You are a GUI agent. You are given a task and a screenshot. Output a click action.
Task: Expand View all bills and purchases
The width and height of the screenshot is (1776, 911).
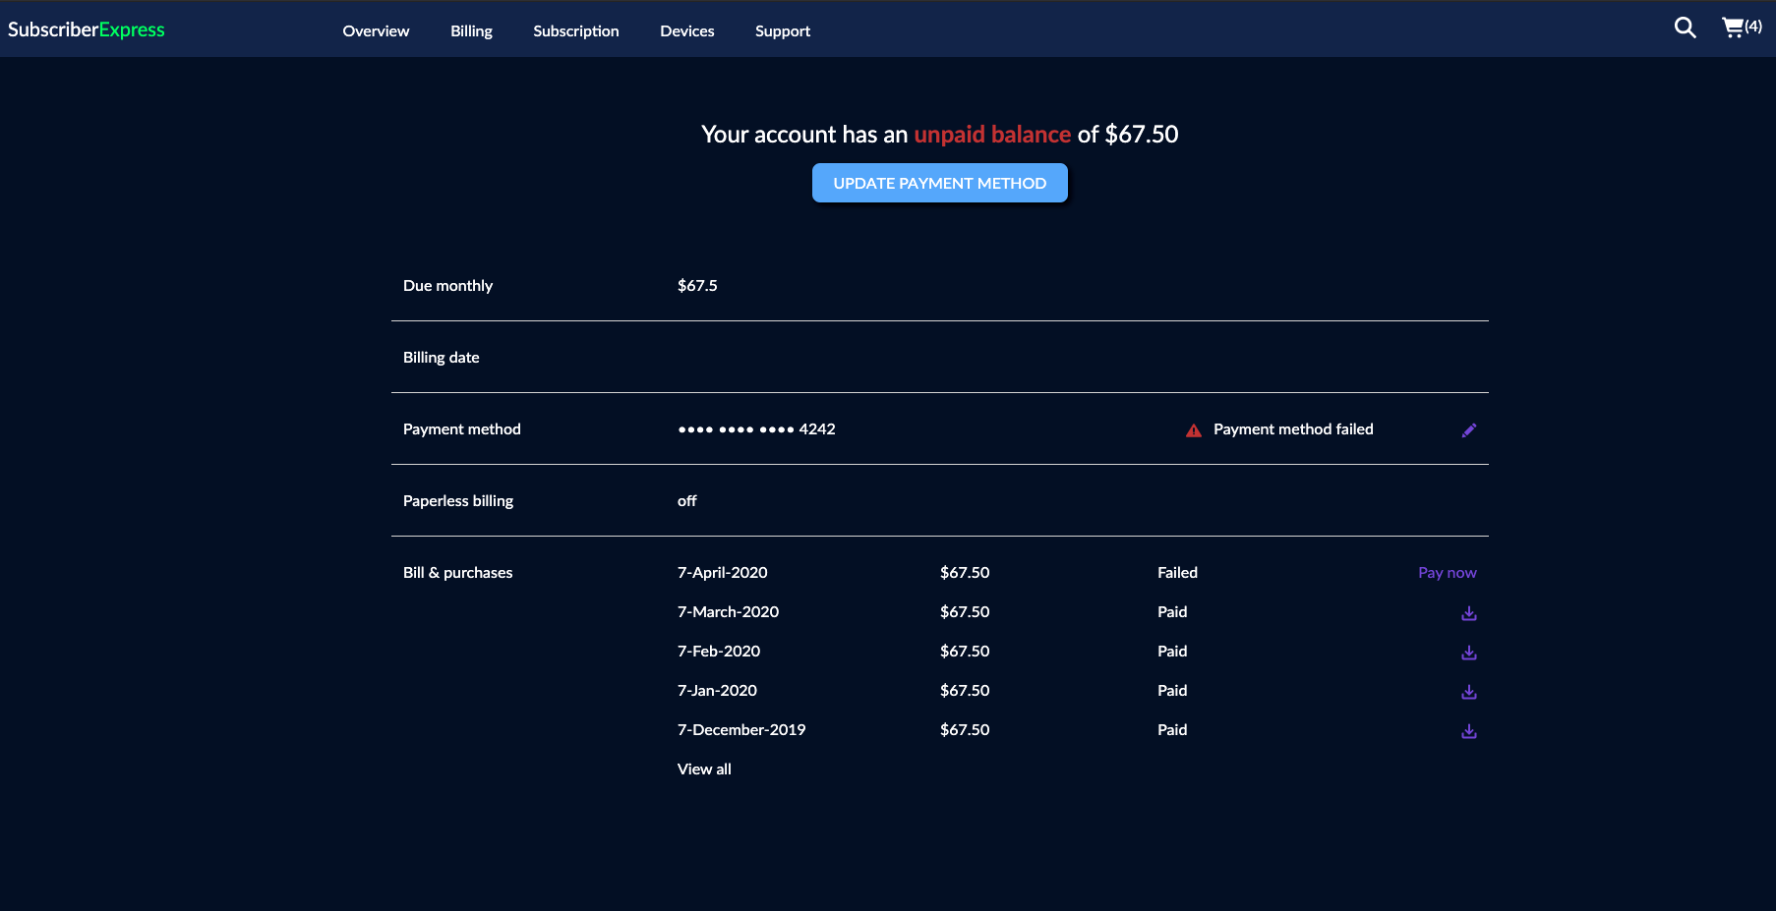click(703, 769)
